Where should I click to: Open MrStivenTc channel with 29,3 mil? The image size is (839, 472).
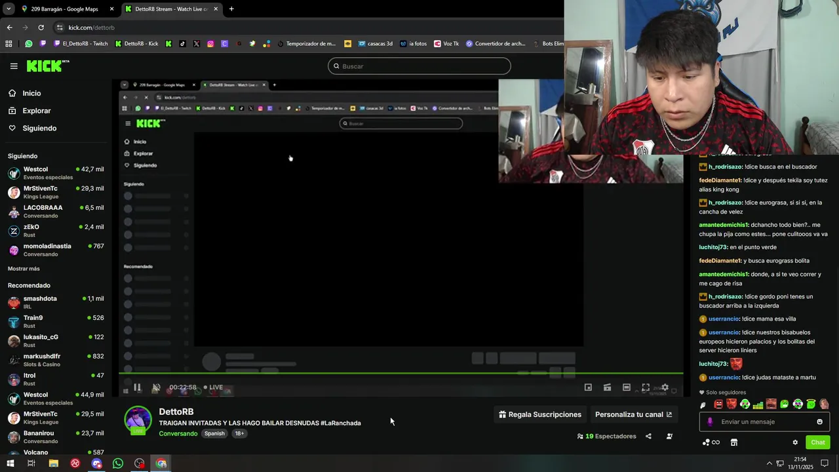click(56, 192)
